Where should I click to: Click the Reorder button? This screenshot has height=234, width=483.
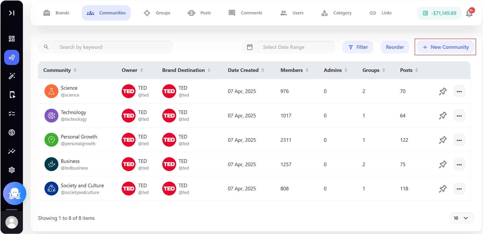click(x=395, y=47)
